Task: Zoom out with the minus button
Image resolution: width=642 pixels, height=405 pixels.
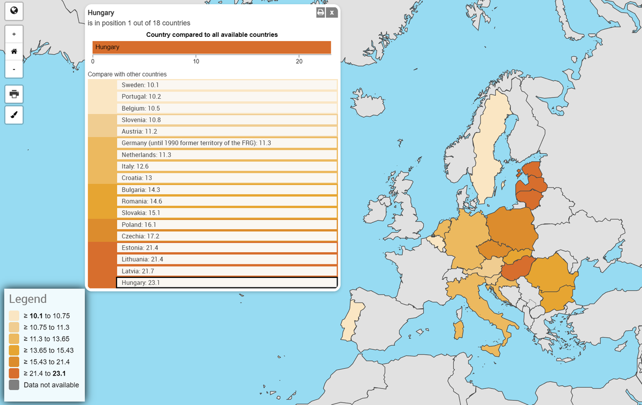Action: (14, 69)
